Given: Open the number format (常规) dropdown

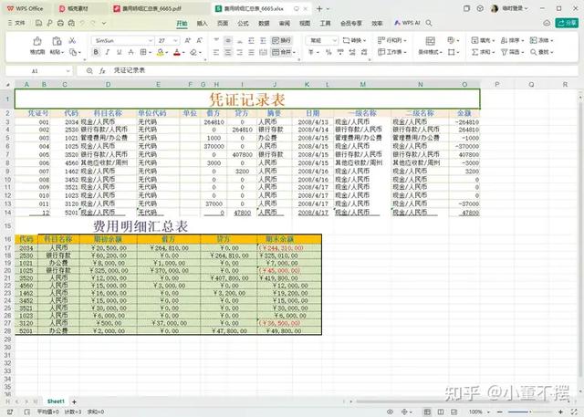Looking at the screenshot, I should click(x=335, y=40).
